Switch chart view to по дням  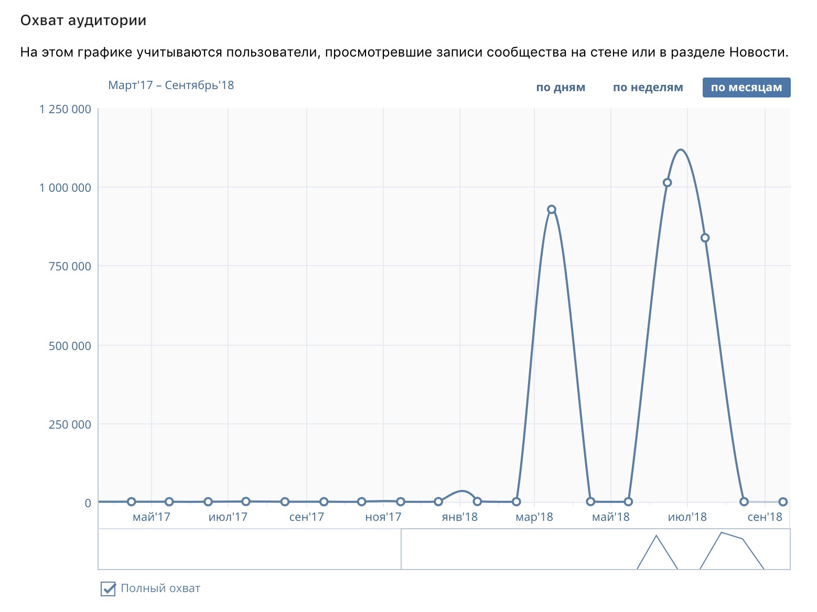pos(561,88)
